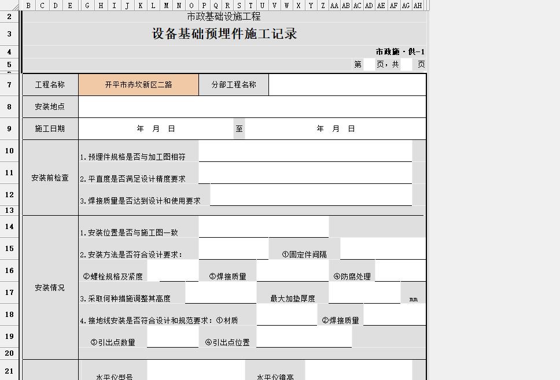Click the blank cell right of 分部工程名称
Image resolution: width=560 pixels, height=380 pixels.
(x=347, y=84)
